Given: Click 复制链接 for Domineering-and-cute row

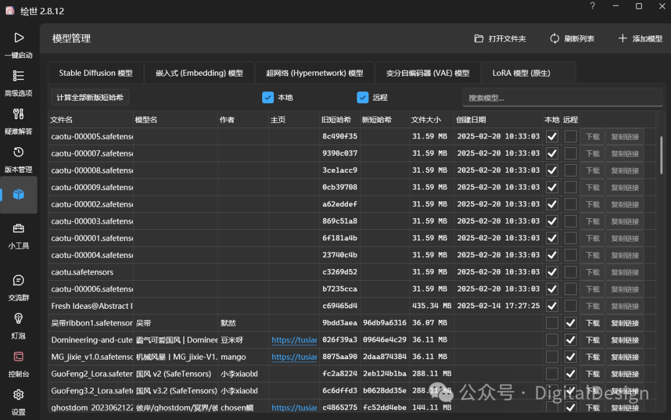Looking at the screenshot, I should point(625,340).
